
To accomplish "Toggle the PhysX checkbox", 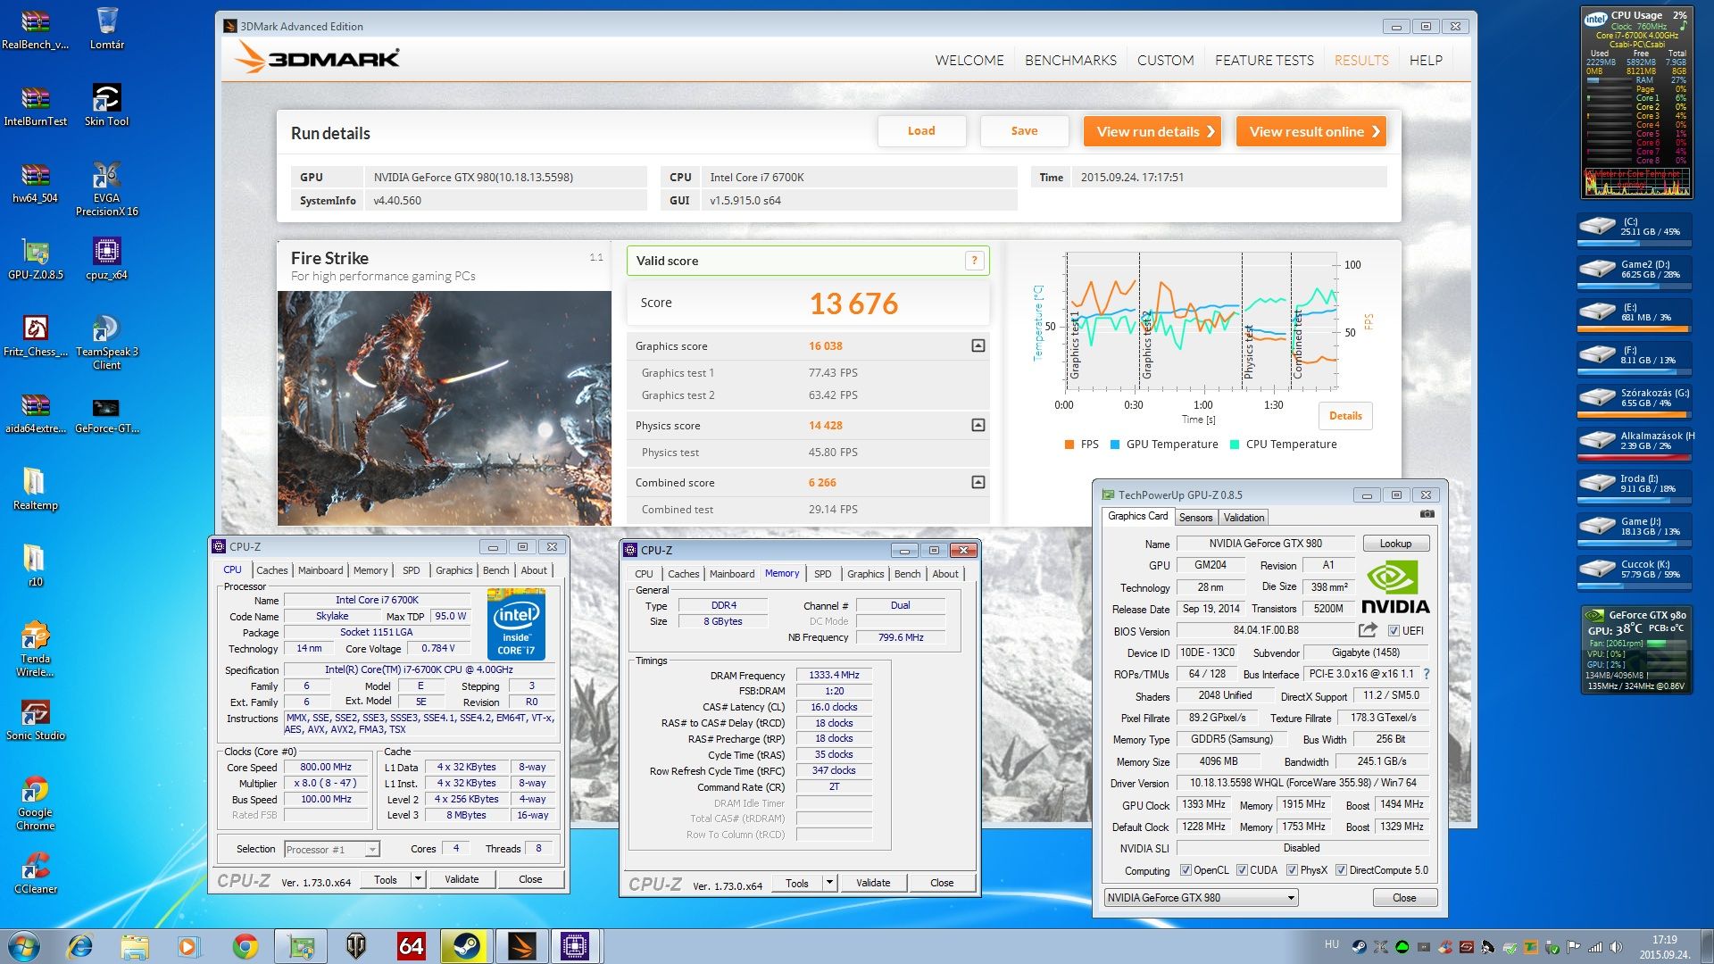I will click(1292, 870).
